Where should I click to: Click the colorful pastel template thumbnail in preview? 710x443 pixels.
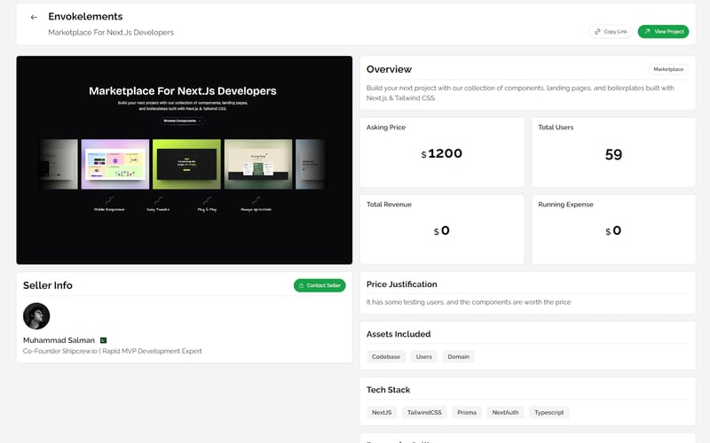coord(115,164)
